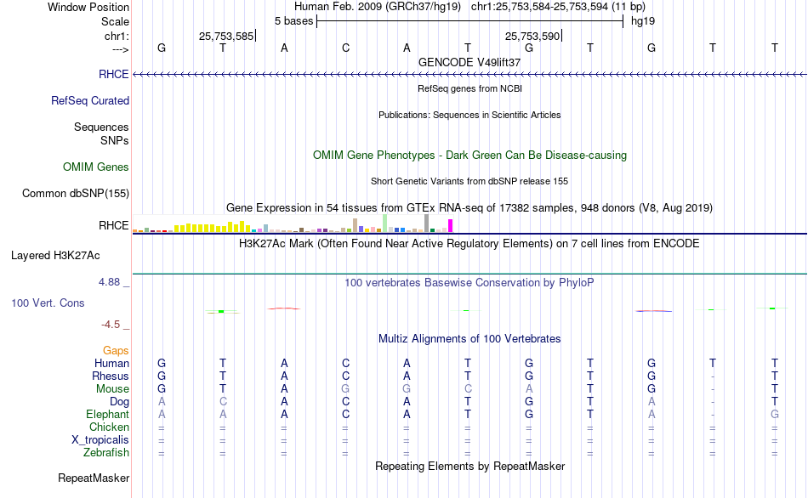This screenshot has height=498, width=808.
Task: Click the Elephant species label
Action: (x=108, y=414)
